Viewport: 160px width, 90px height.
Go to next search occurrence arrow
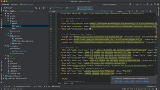tap(129, 11)
